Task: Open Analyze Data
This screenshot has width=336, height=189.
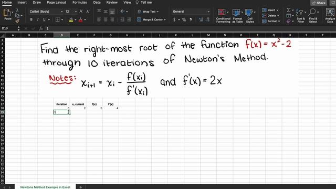Action: [x=330, y=15]
